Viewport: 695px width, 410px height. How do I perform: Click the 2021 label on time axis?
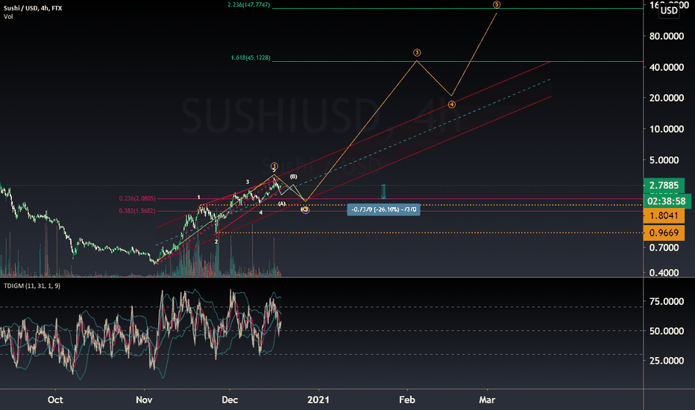[318, 400]
